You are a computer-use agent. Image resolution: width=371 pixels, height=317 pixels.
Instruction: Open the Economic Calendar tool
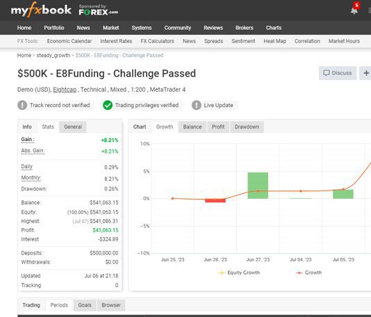click(x=69, y=41)
